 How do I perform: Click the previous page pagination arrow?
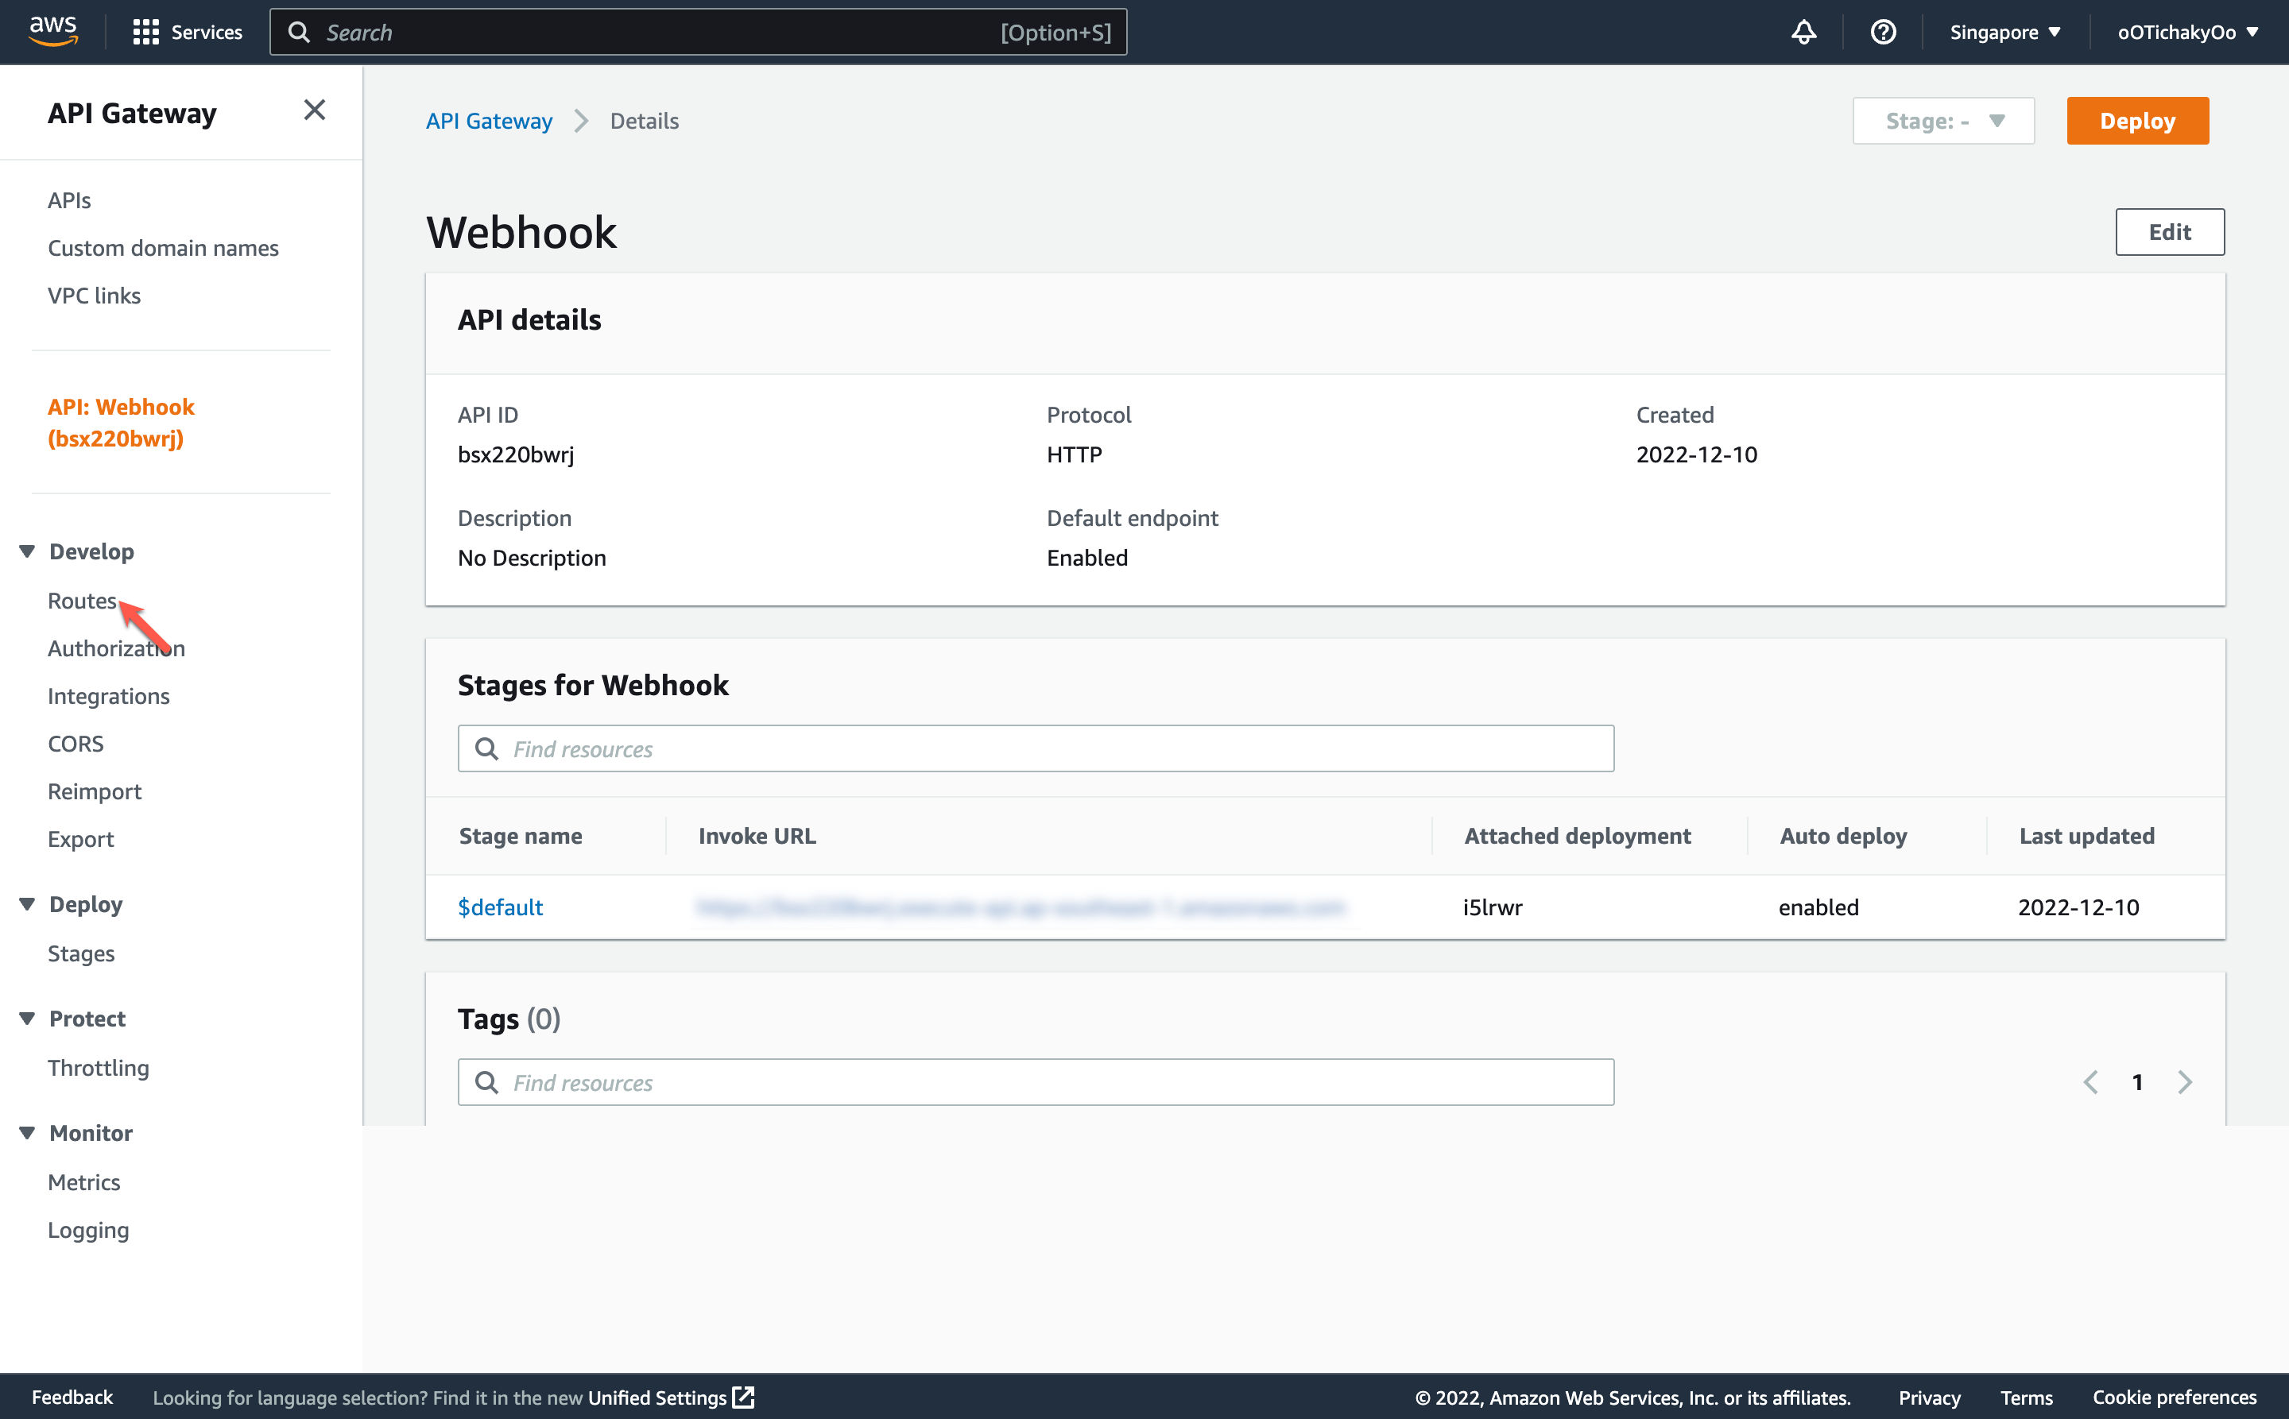coord(2090,1081)
